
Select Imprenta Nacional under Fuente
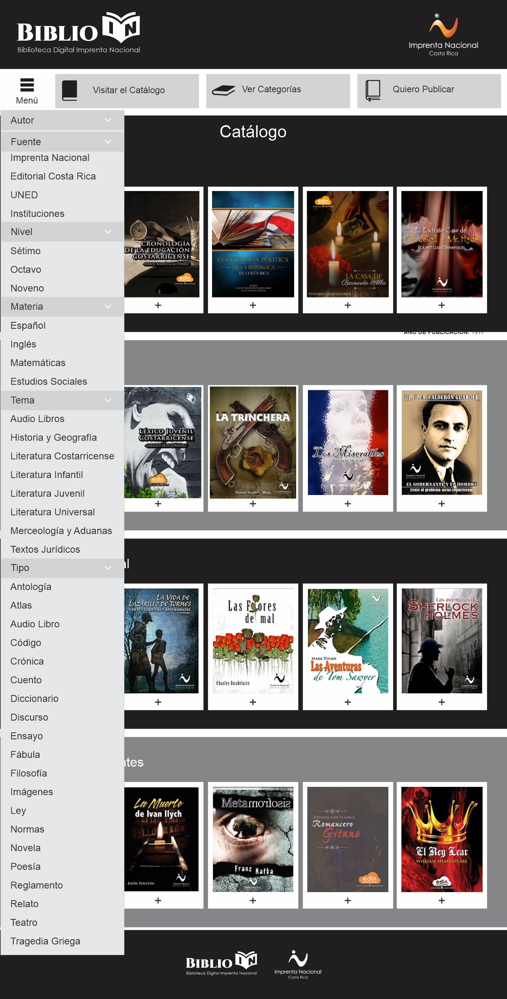point(50,158)
